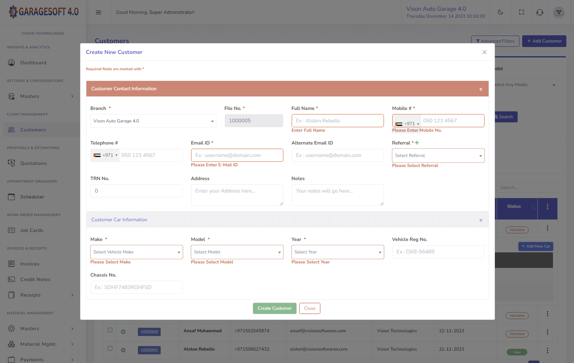Collapse the sidebar with the hamburger icon
This screenshot has width=574, height=363.
click(98, 12)
